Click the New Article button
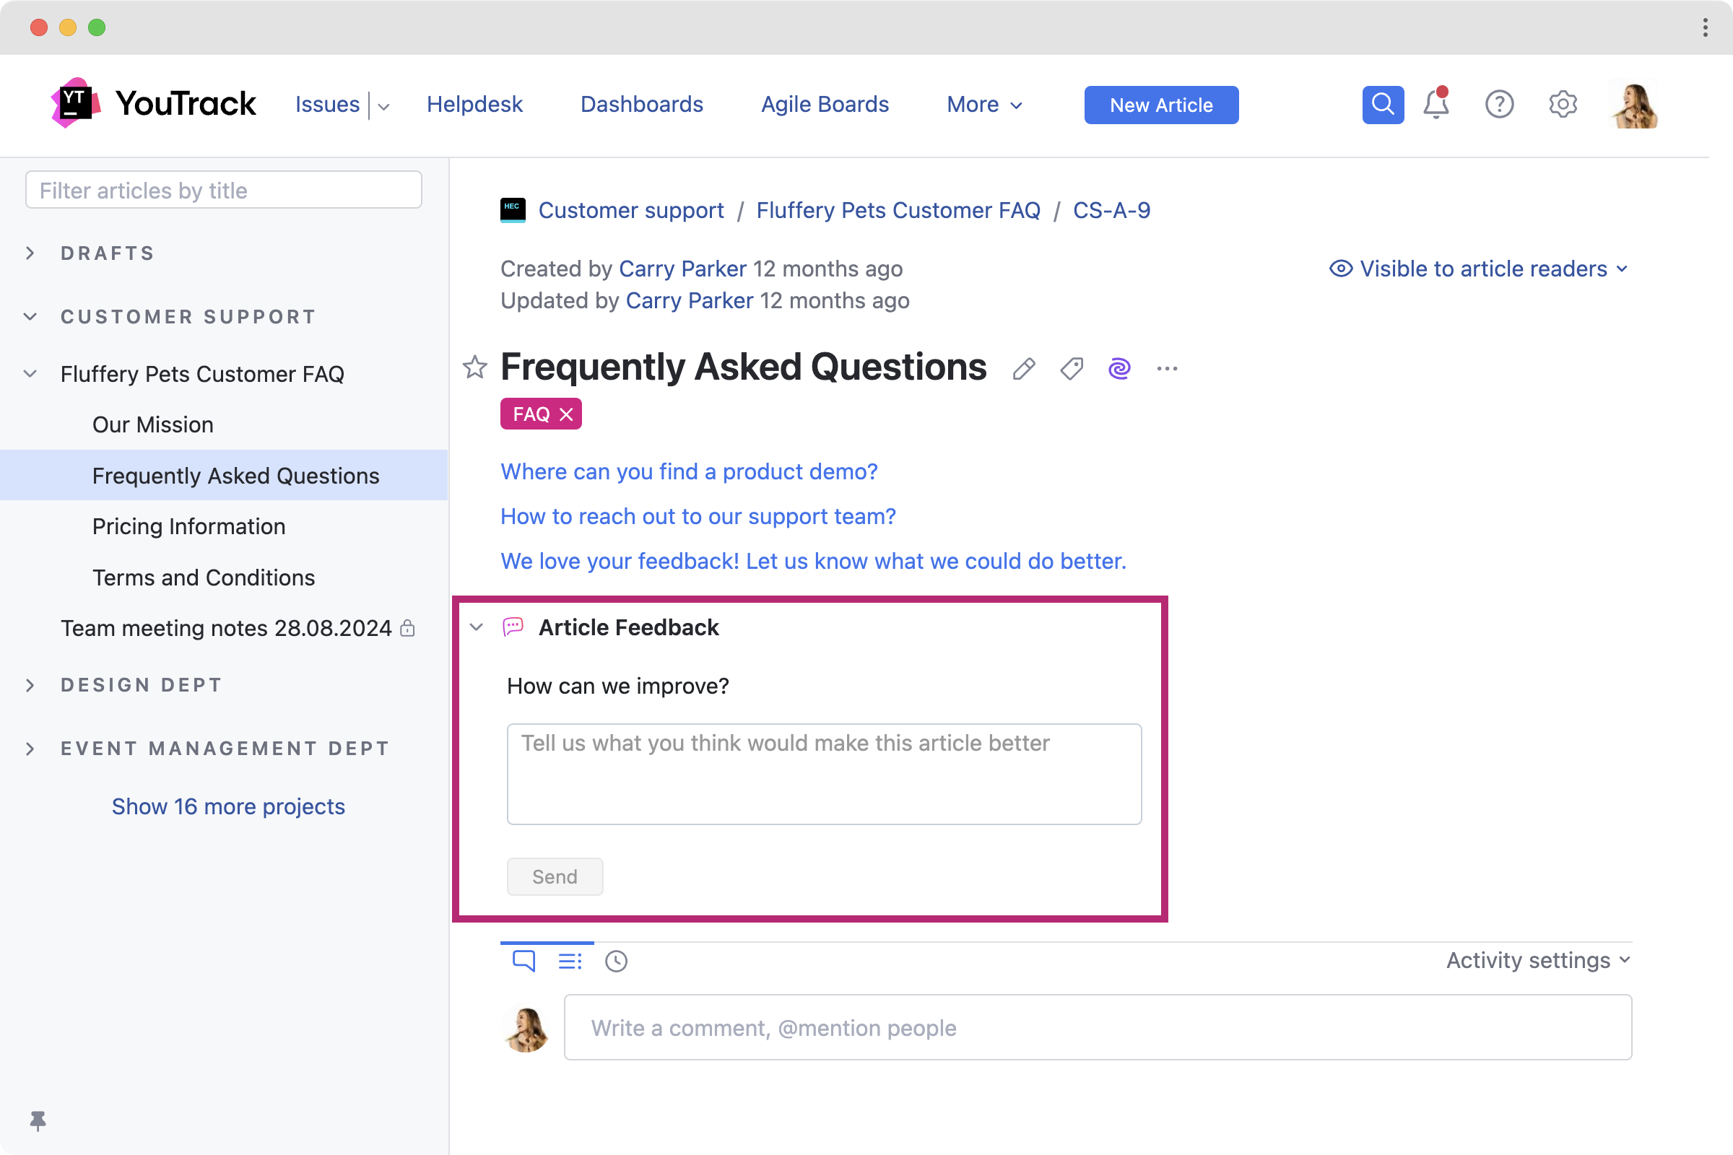This screenshot has width=1733, height=1155. click(1160, 105)
